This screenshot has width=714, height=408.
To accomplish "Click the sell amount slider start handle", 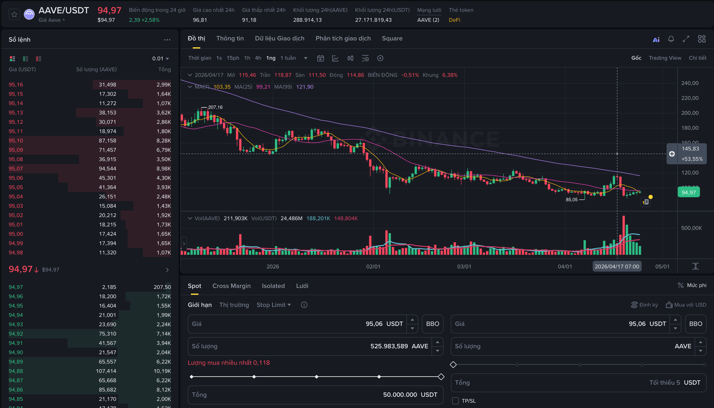I will click(453, 364).
